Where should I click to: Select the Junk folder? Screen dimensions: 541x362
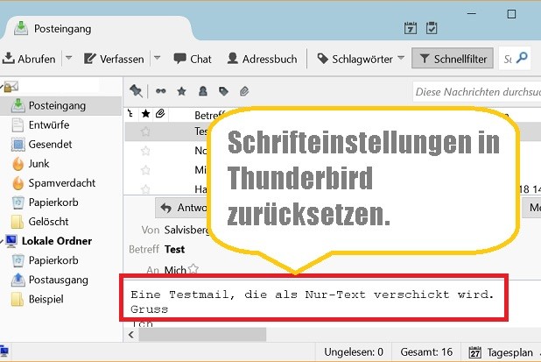pyautogui.click(x=39, y=163)
